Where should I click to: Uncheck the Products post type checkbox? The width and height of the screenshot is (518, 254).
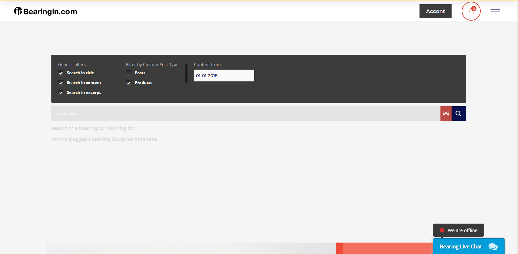point(129,83)
